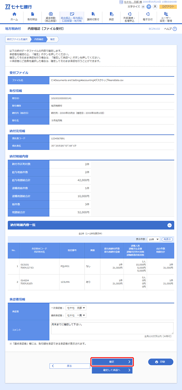Click designated number PQLM01
Viewport: 182px width, 390px height.
coord(65,266)
